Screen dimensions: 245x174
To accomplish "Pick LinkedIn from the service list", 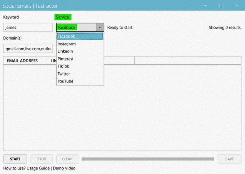I will 80,51.
